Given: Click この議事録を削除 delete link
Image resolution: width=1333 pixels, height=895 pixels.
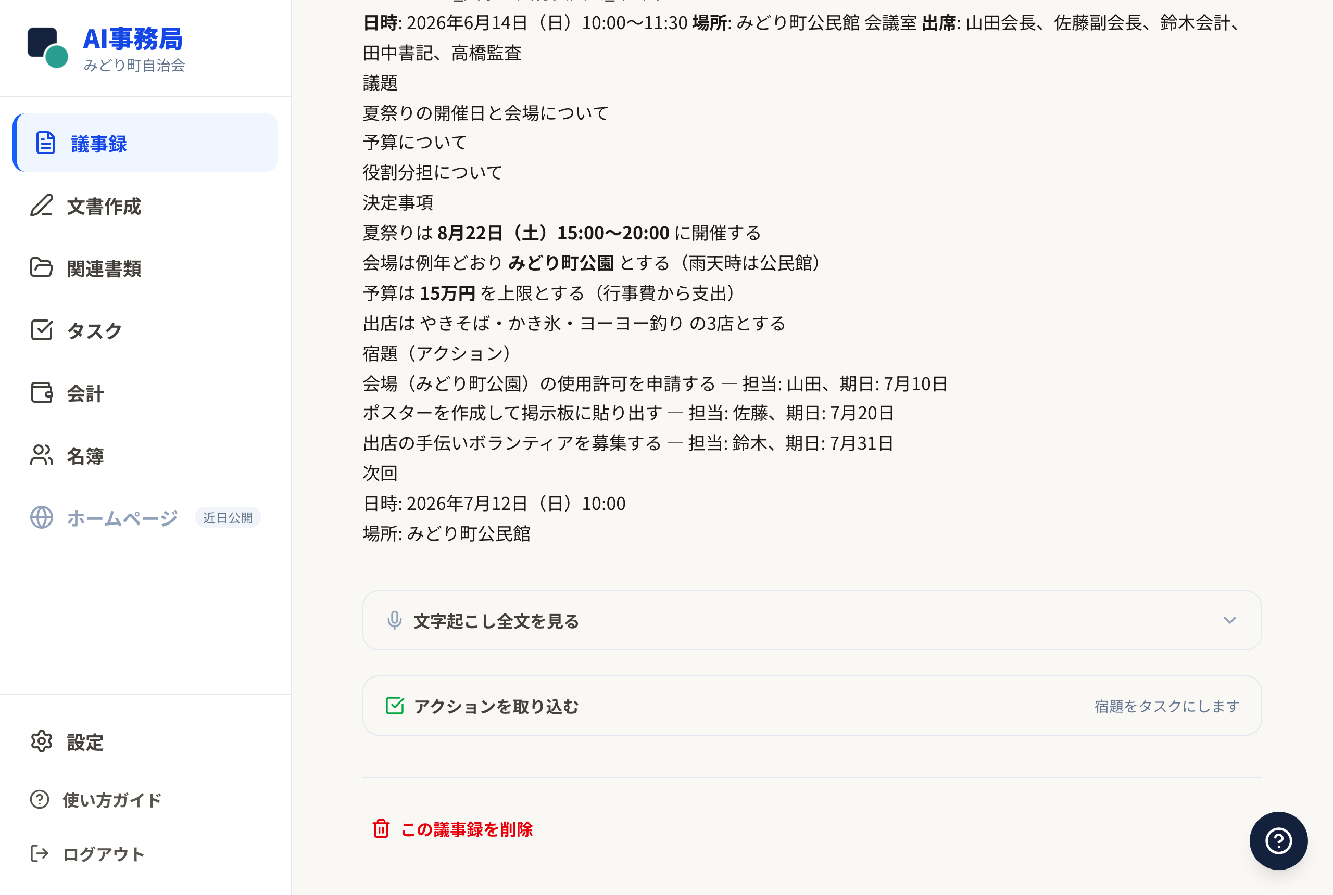Looking at the screenshot, I should click(452, 829).
